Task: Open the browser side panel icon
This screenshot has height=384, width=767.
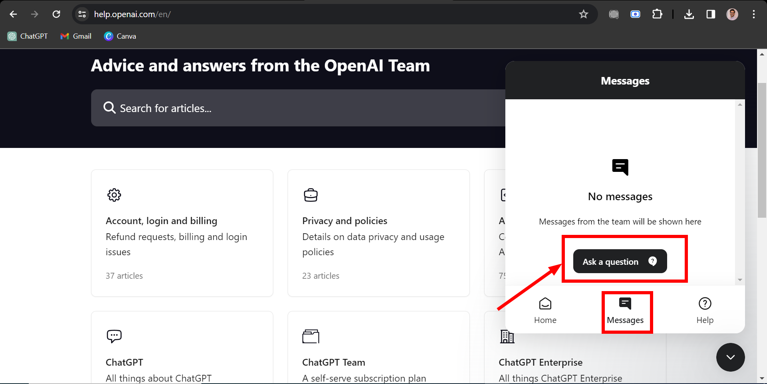Action: tap(710, 14)
